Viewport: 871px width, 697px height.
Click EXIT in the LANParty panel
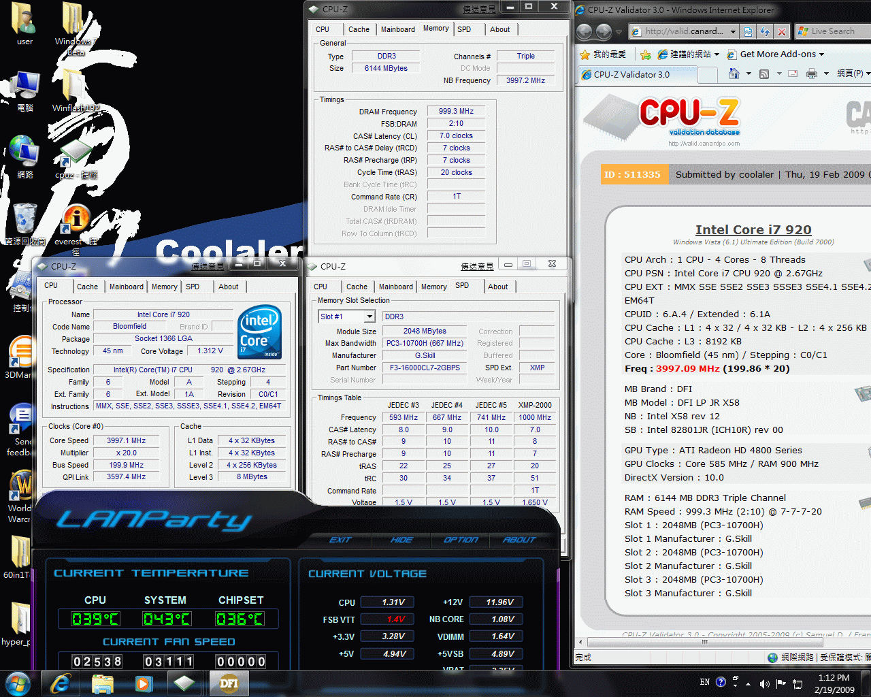pos(340,540)
